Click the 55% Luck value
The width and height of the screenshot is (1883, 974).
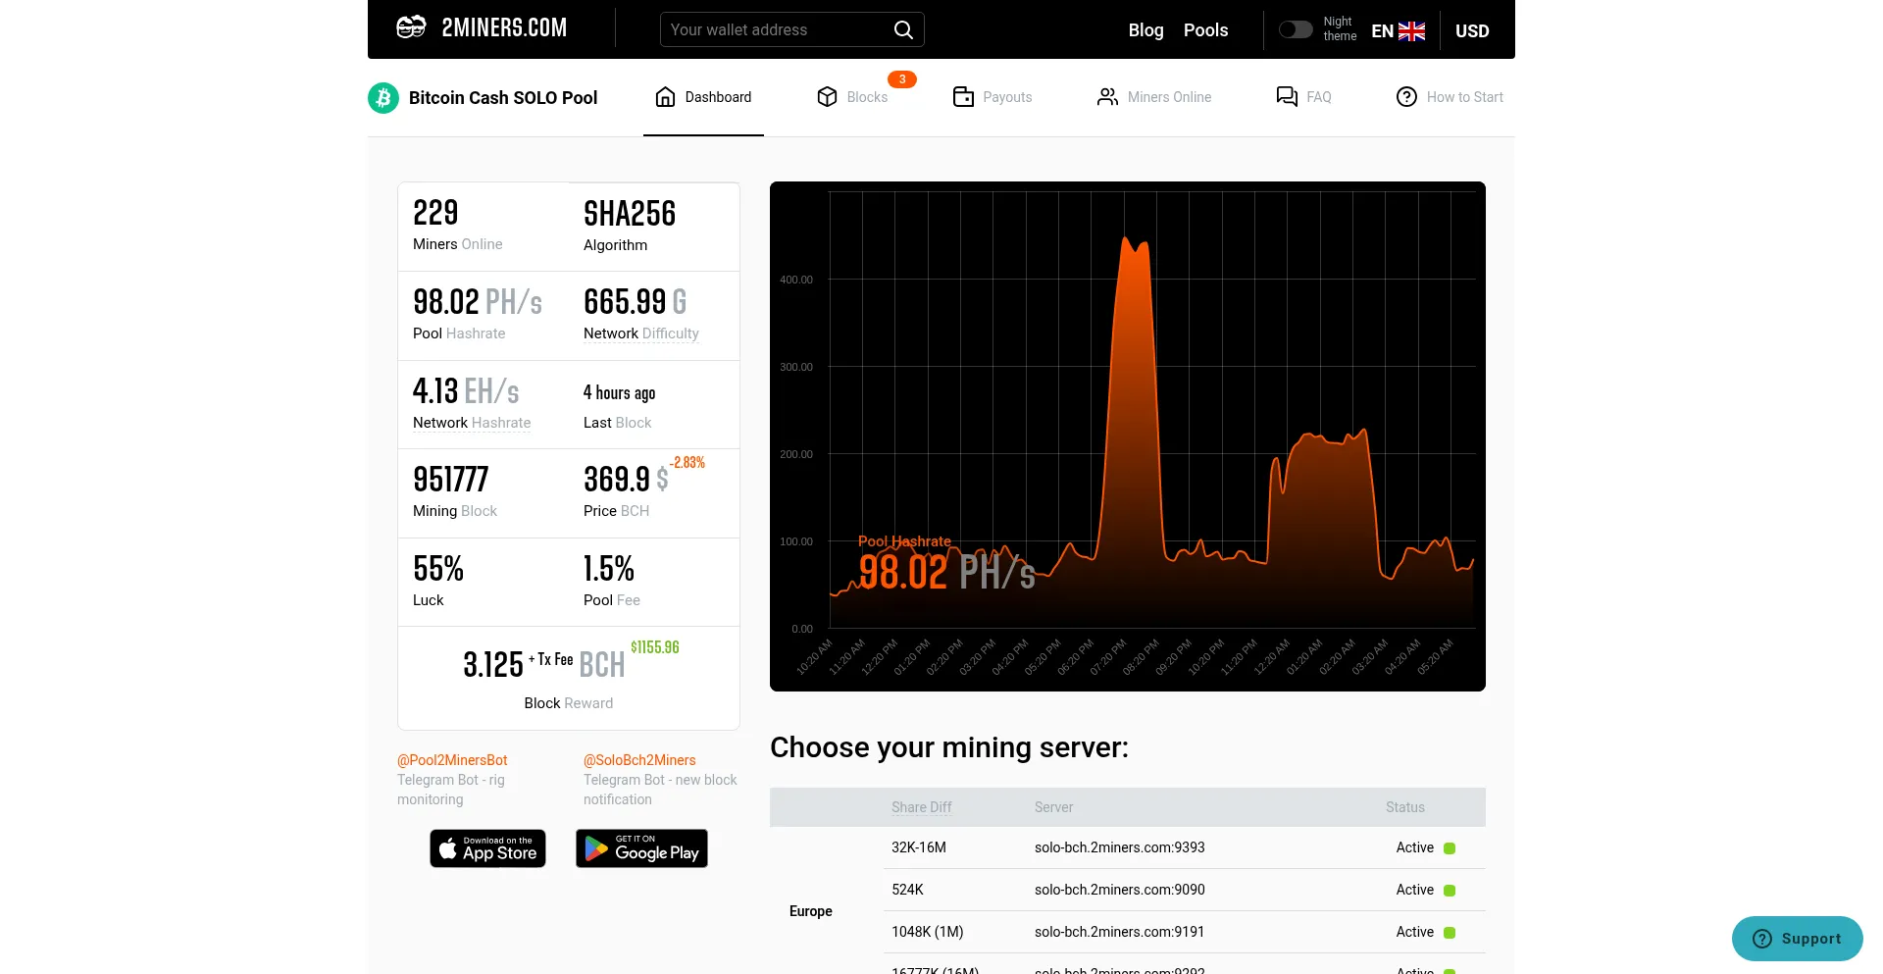[x=438, y=569]
